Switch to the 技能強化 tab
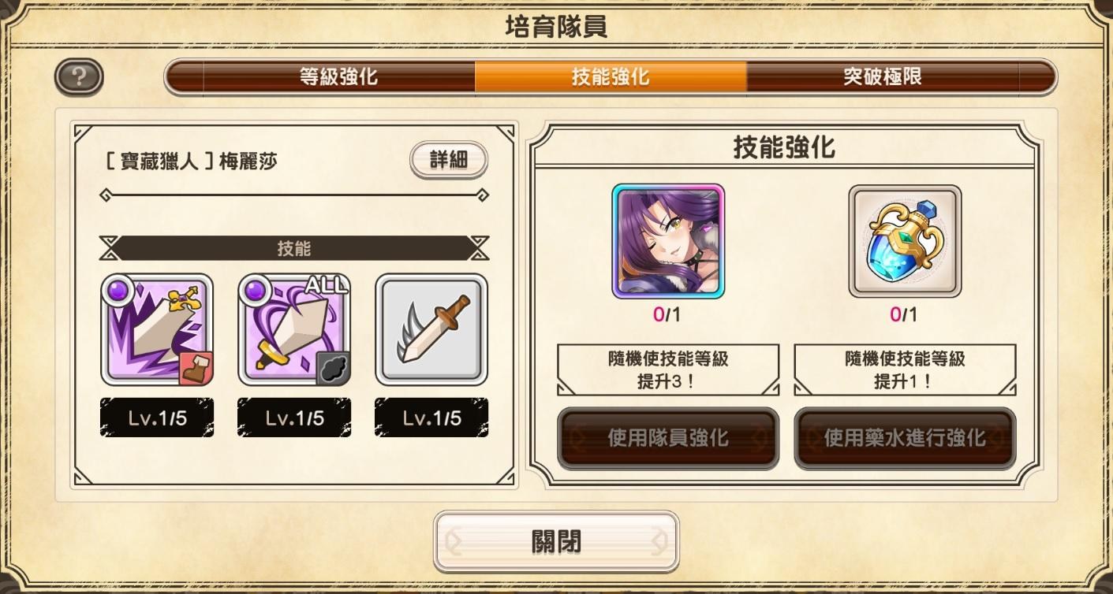 tap(611, 77)
